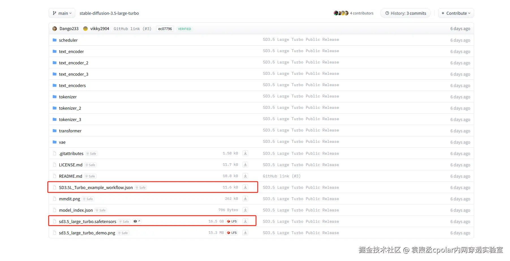Click the VERIFIED commit badge

point(184,29)
